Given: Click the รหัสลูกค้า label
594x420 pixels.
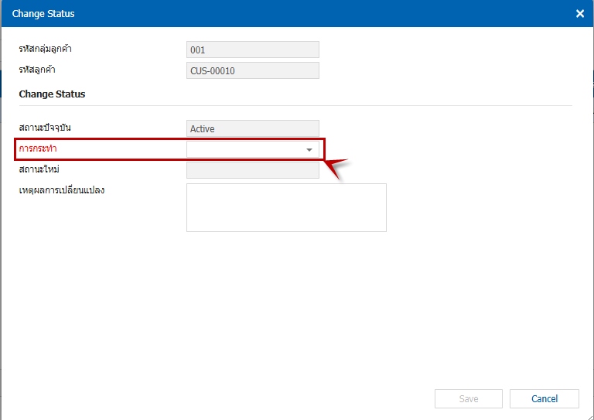Looking at the screenshot, I should [x=37, y=70].
